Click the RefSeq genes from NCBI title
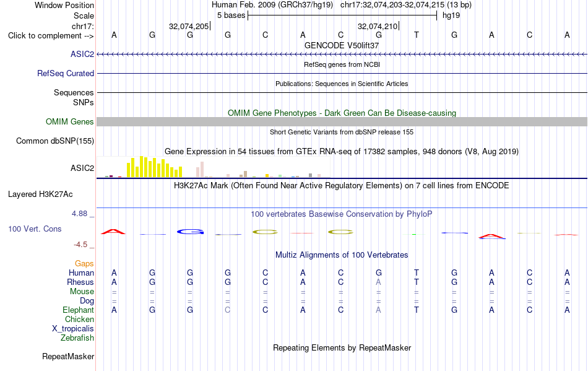 coord(342,64)
